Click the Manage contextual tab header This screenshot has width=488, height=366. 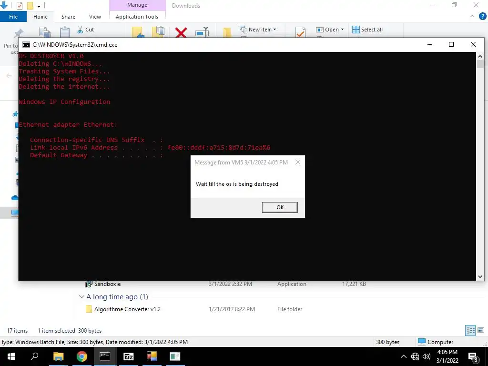coord(137,5)
